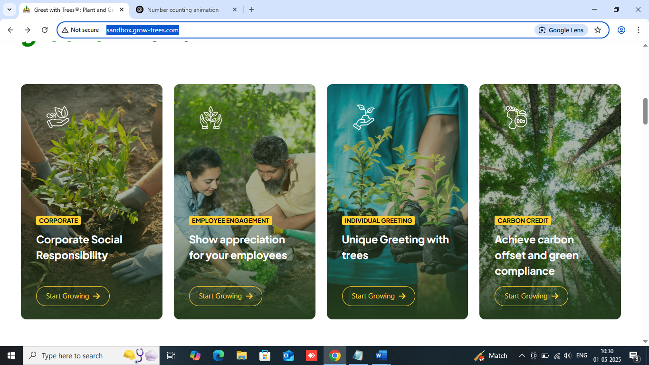Click the page vertical scrollbar thumb
Viewport: 649px width, 365px height.
pos(645,111)
